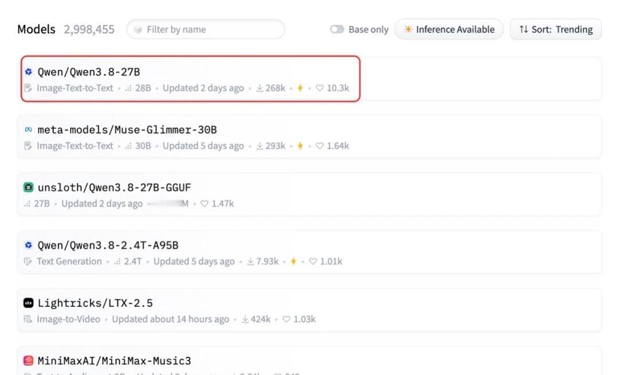619x375 pixels.
Task: Open the MiniMaxAI/MiniMax-Music3 model
Action: click(x=114, y=361)
